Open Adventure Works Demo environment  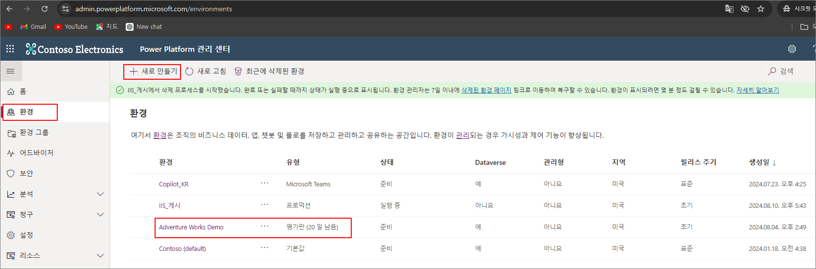[191, 227]
